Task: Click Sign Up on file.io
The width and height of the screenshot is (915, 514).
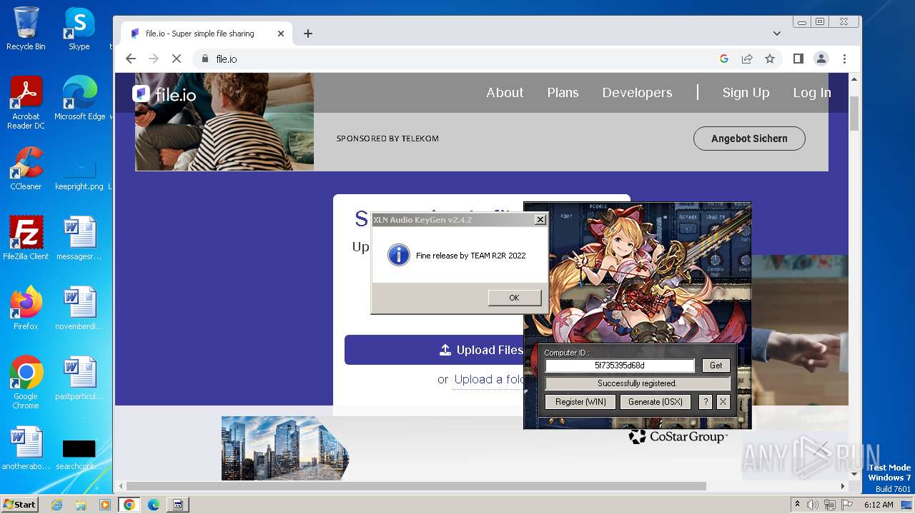Action: click(x=746, y=93)
